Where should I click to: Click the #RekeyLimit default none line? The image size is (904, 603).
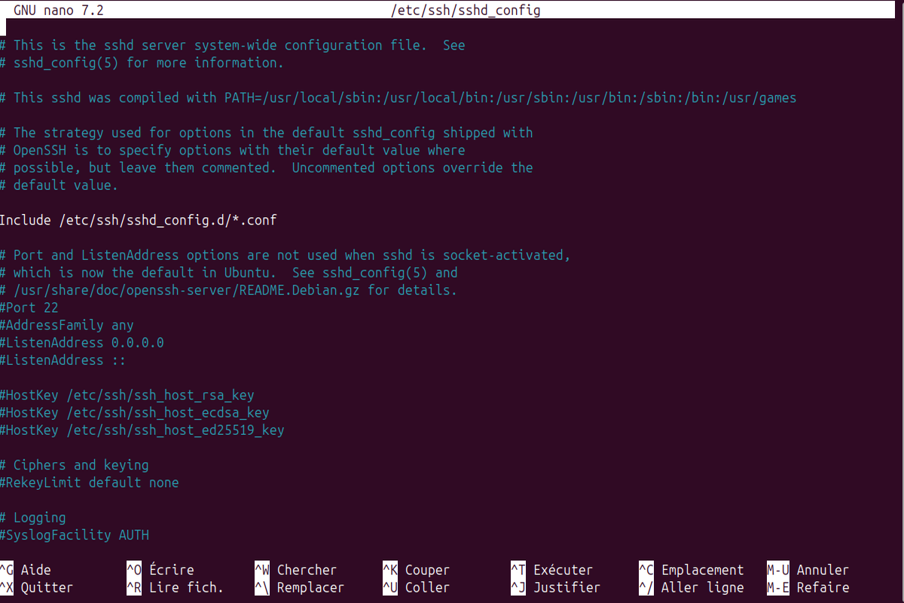pos(90,482)
